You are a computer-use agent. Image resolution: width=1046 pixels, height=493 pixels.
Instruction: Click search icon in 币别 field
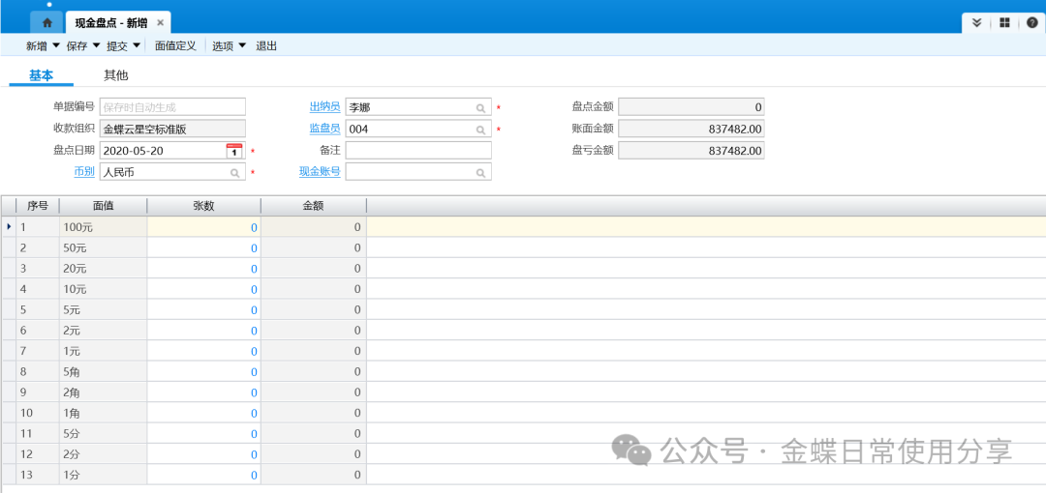234,173
